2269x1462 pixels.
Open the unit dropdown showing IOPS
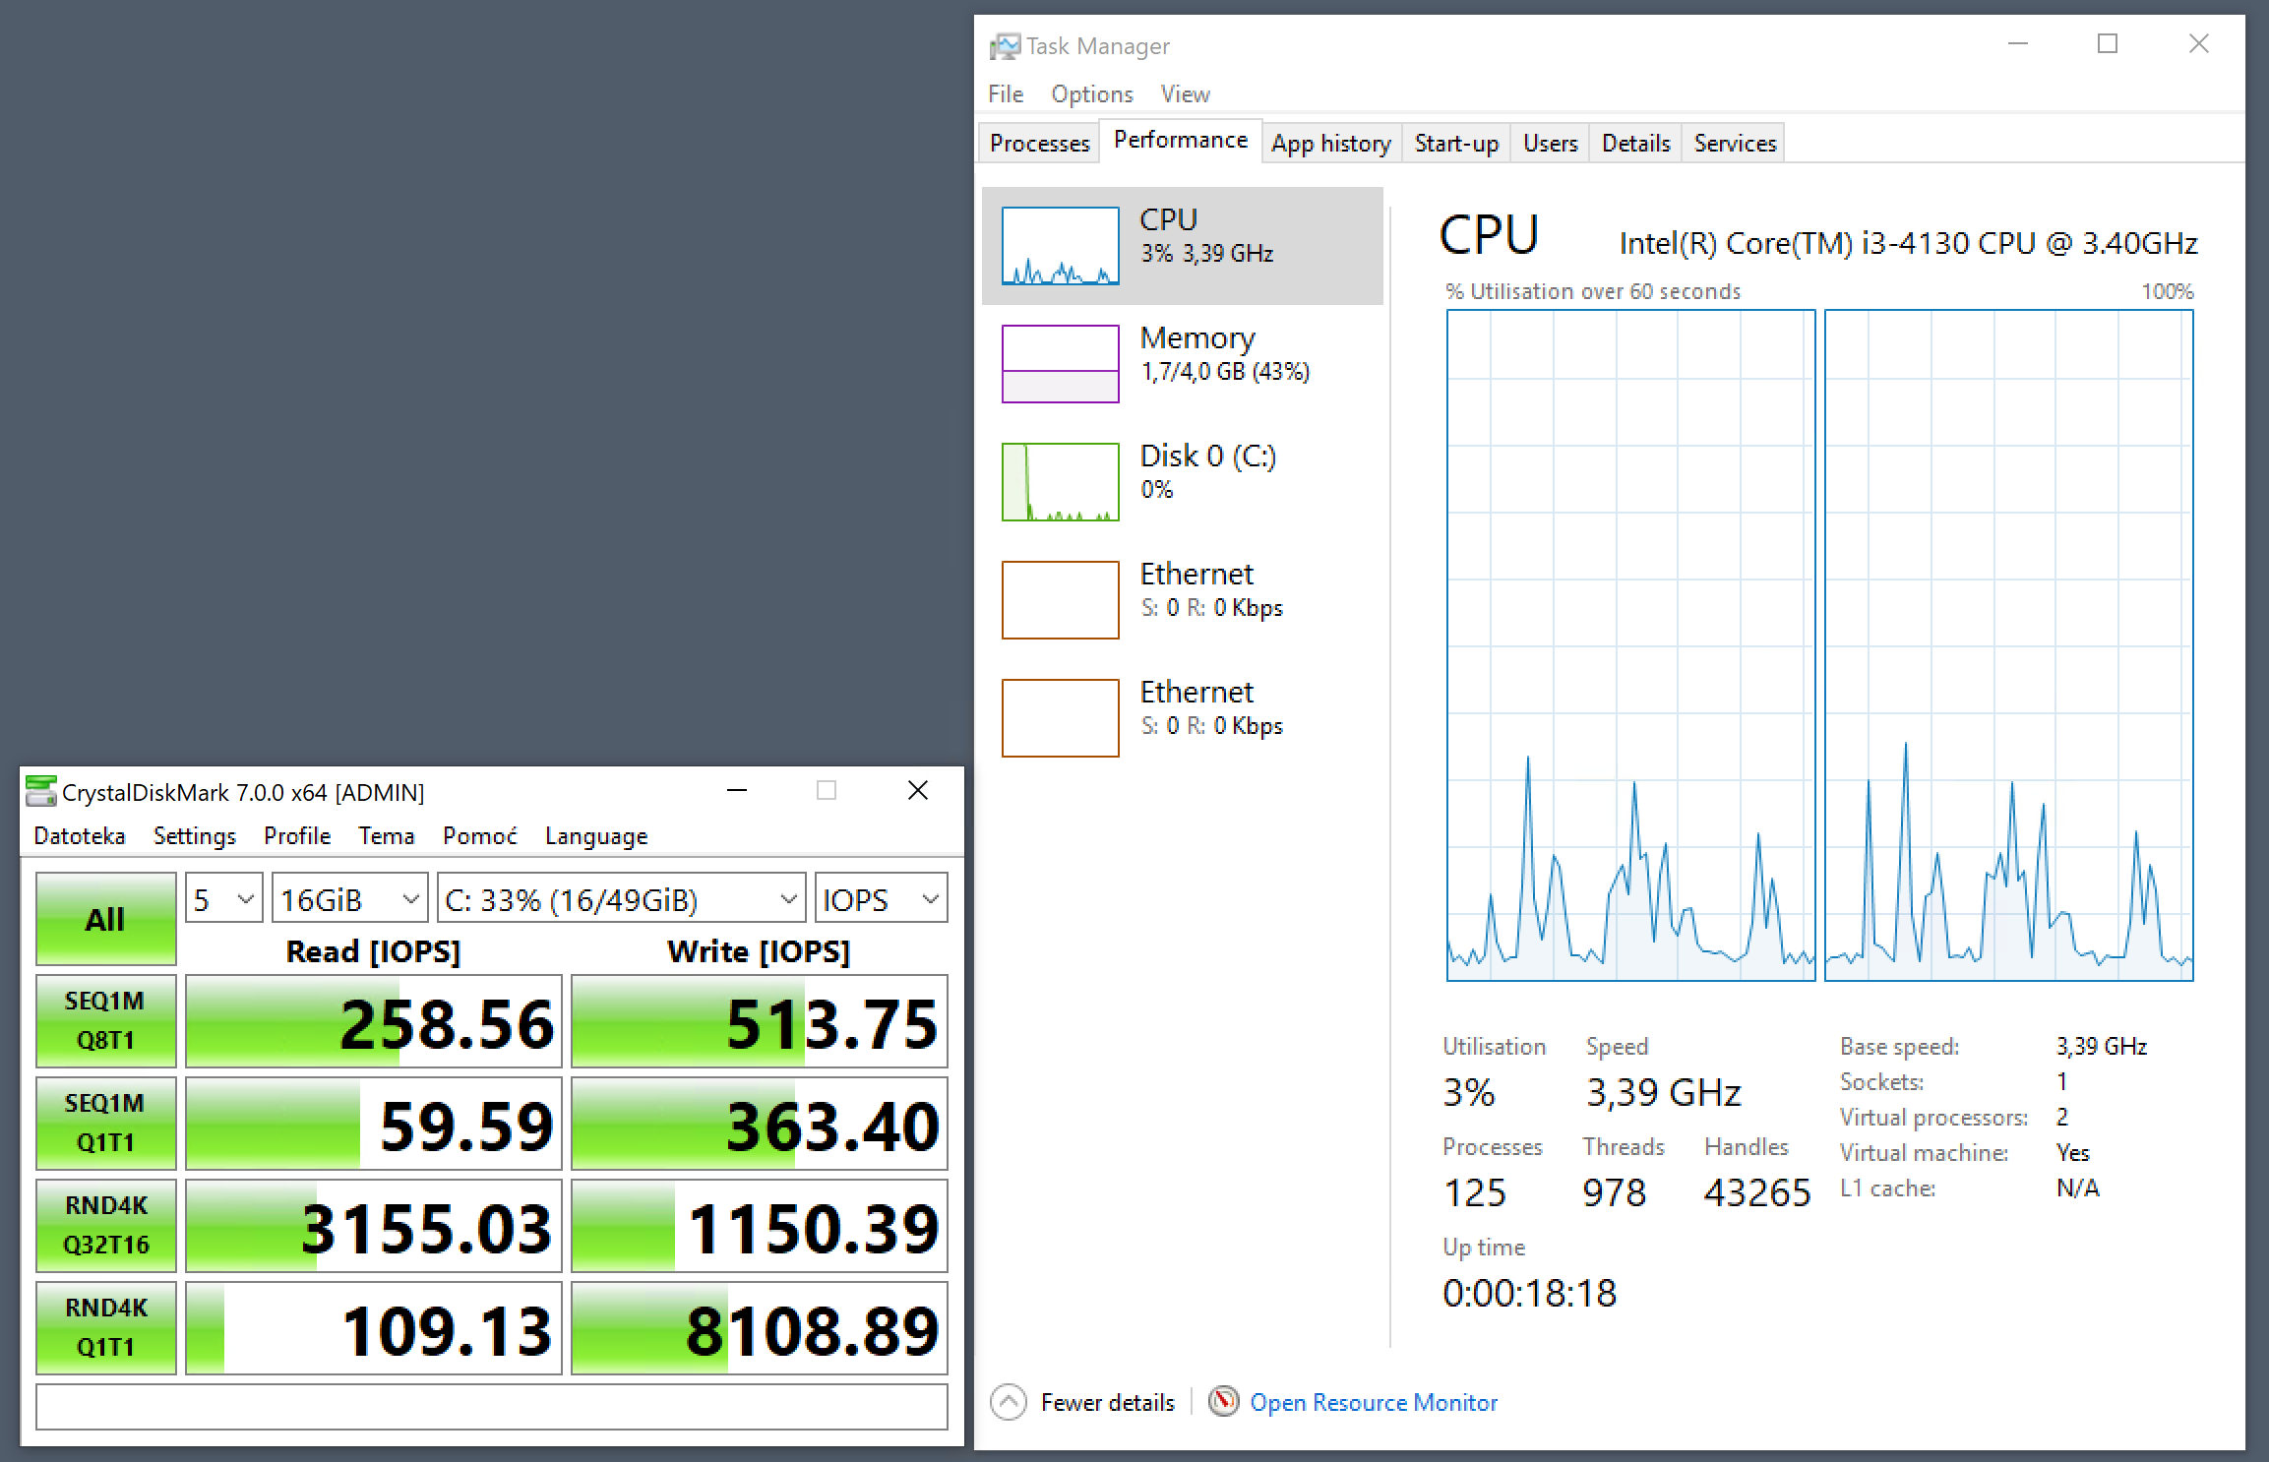pos(881,898)
